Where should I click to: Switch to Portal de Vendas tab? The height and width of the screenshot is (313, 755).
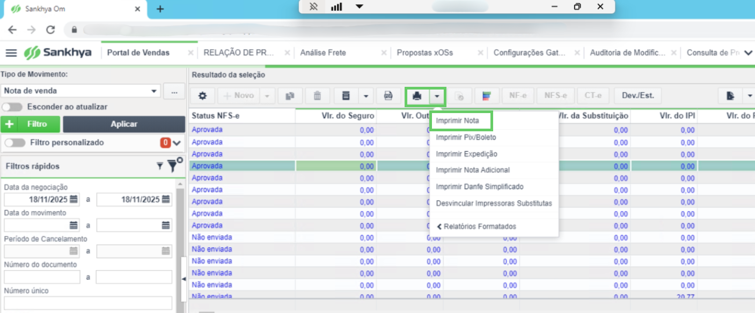pyautogui.click(x=138, y=53)
